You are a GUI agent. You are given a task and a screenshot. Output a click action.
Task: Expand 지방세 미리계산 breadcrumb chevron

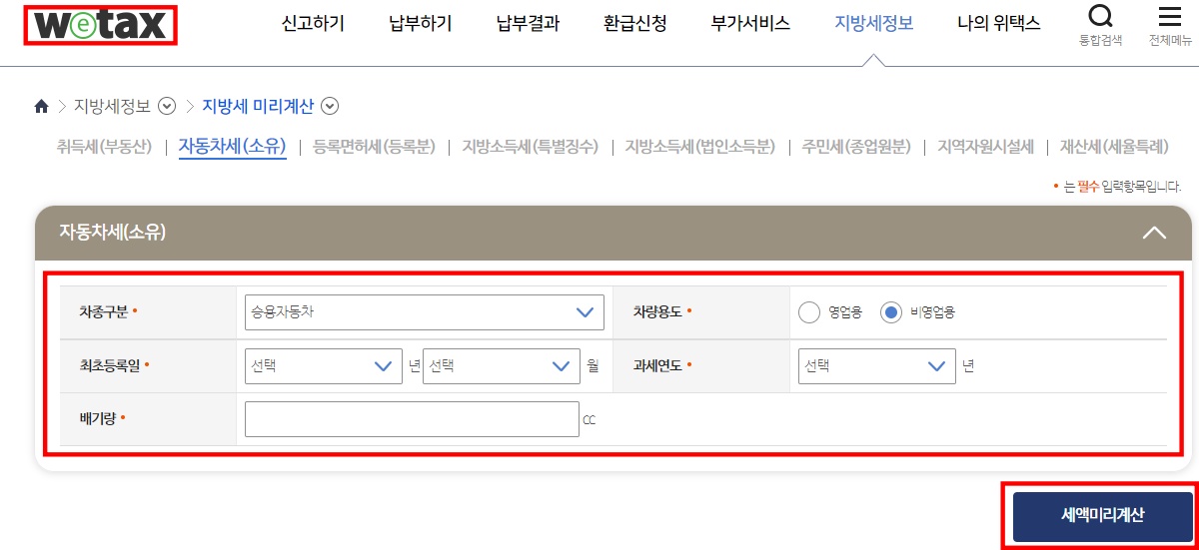331,106
